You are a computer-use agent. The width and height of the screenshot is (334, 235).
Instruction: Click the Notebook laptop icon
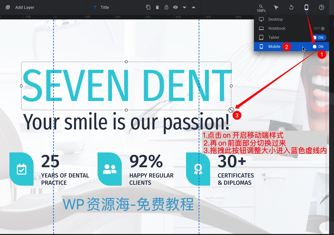click(x=261, y=28)
